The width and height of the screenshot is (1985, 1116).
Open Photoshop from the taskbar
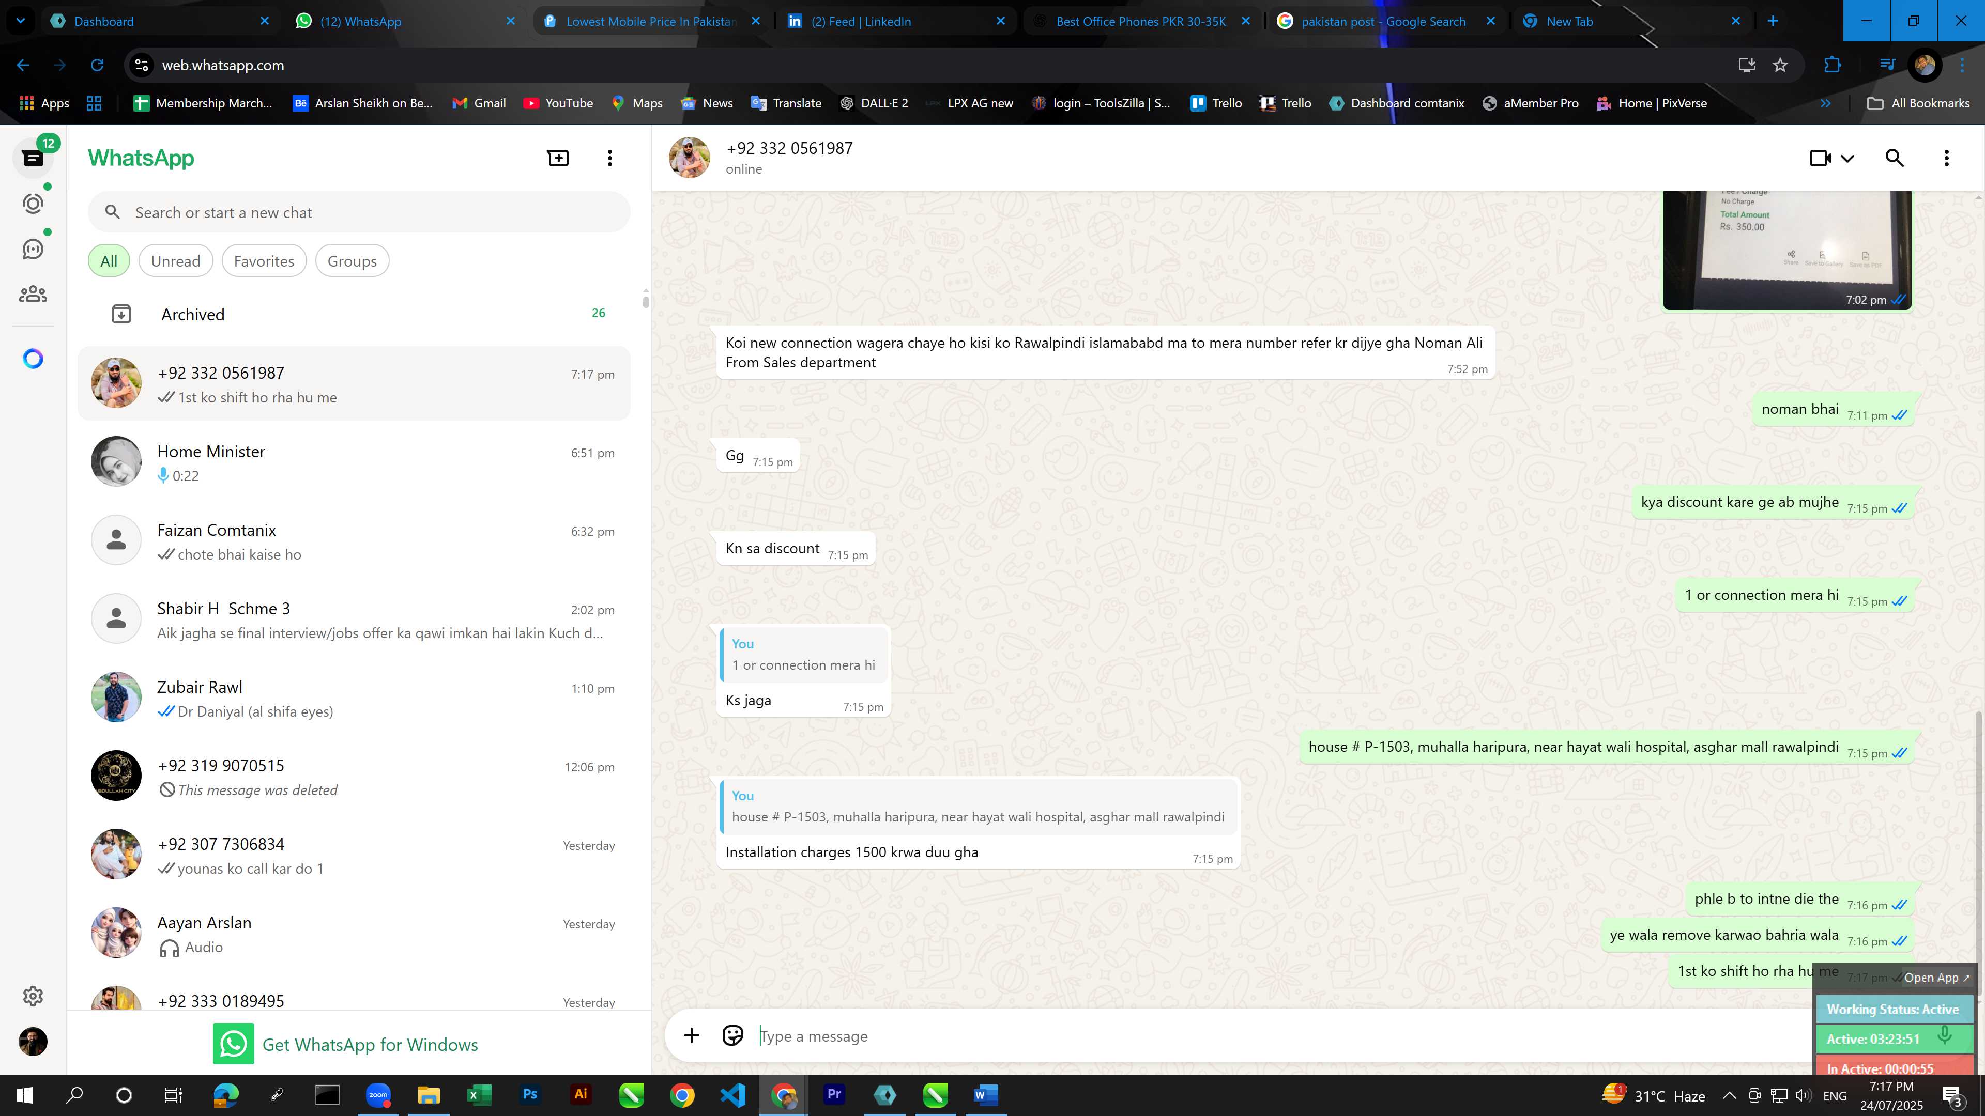click(529, 1094)
